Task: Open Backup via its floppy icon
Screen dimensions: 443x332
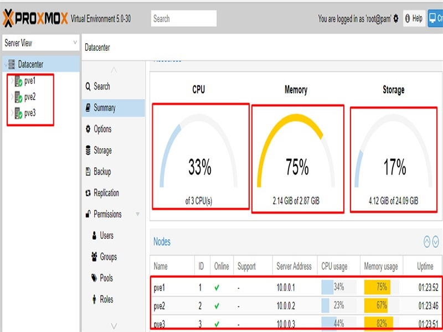Action: point(88,172)
